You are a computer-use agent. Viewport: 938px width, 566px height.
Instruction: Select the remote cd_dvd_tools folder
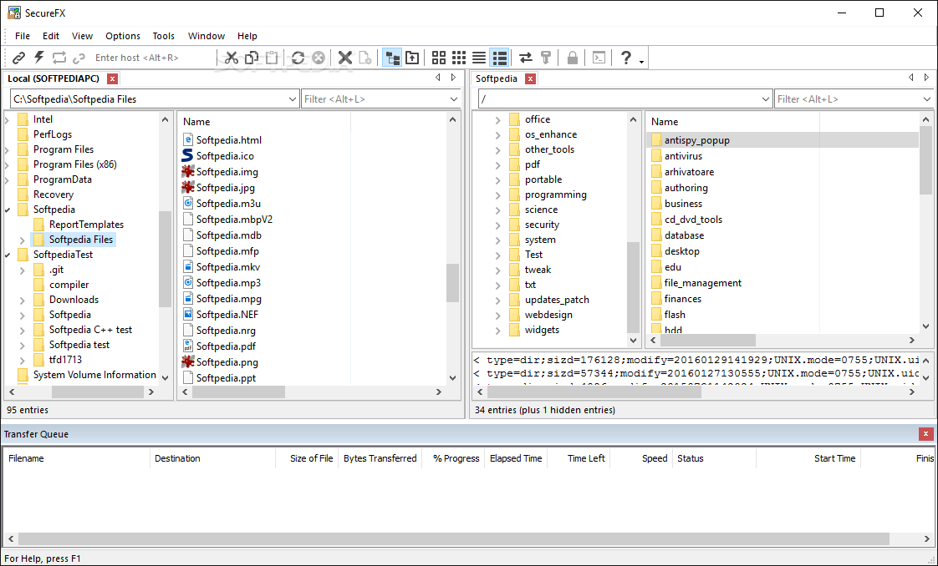(693, 219)
